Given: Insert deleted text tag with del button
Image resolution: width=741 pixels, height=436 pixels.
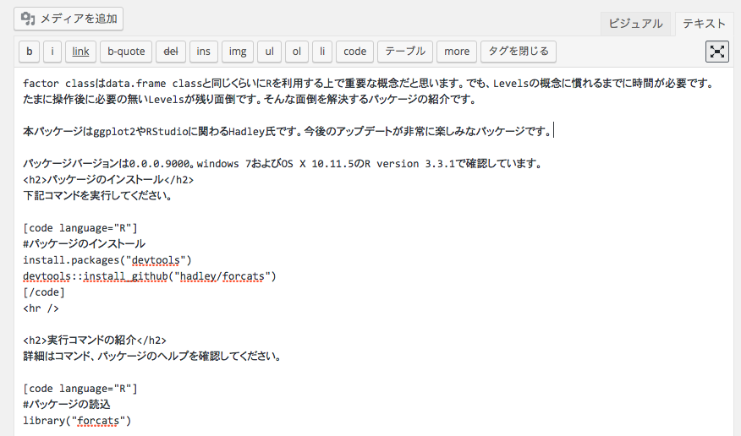Looking at the screenshot, I should coord(171,52).
